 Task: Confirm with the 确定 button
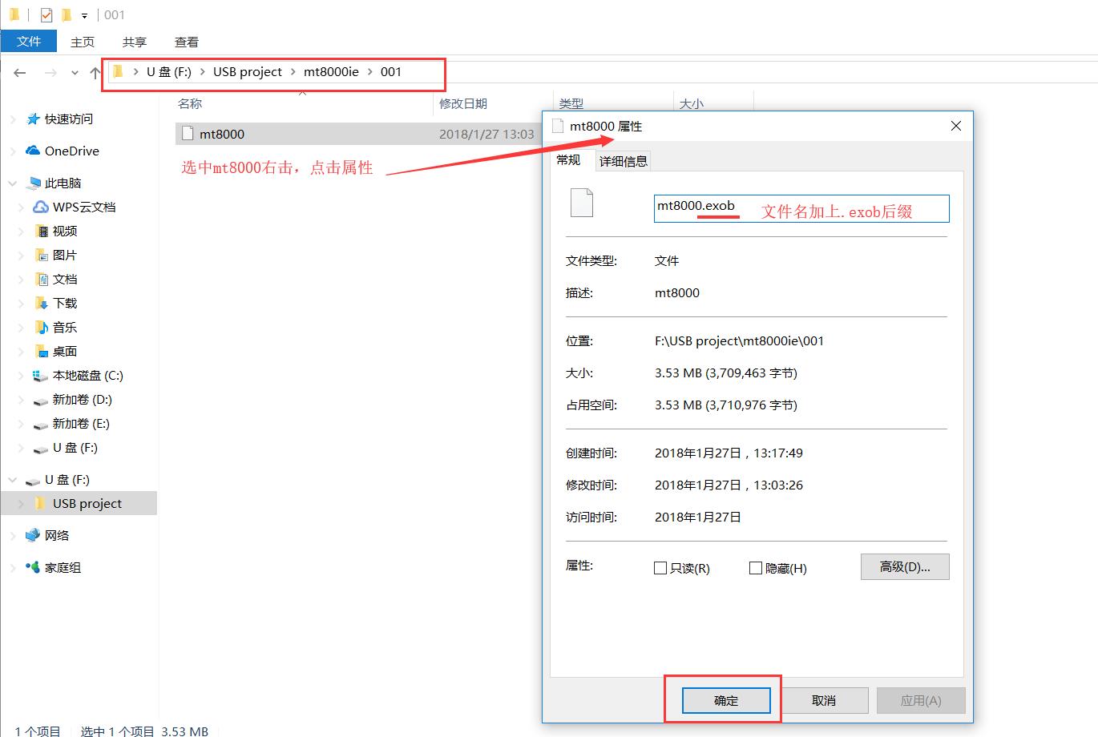726,700
